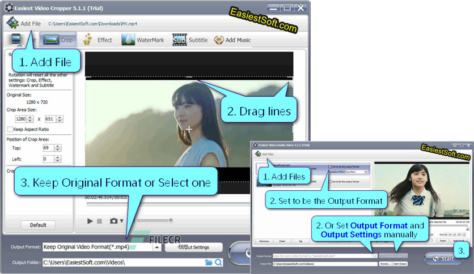The image size is (474, 274).
Task: Minimize the Video Cropper window
Action: coord(273,8)
